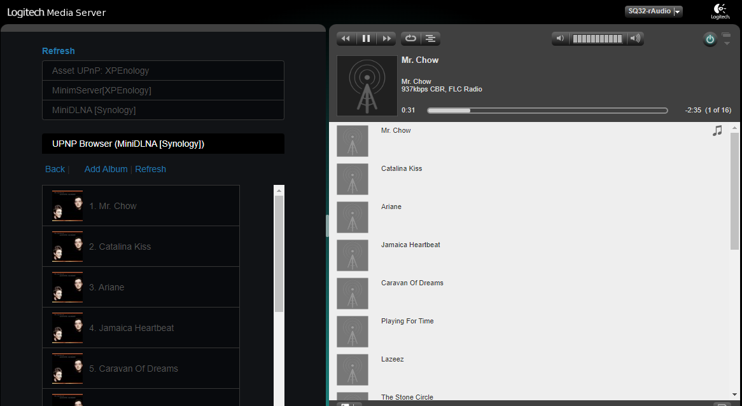Select track 5. Caravan Of Dreams in browser
Image resolution: width=742 pixels, height=406 pixels.
point(141,368)
